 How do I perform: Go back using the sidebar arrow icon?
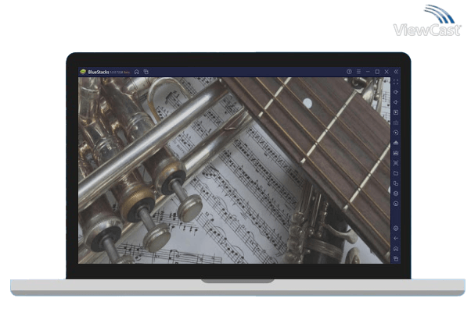point(396,239)
